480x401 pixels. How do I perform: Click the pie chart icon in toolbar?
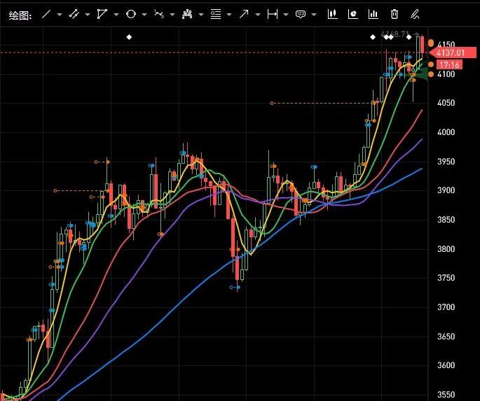point(353,14)
